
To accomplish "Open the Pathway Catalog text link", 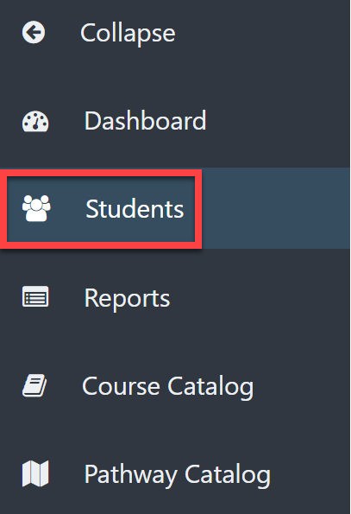I will click(178, 474).
